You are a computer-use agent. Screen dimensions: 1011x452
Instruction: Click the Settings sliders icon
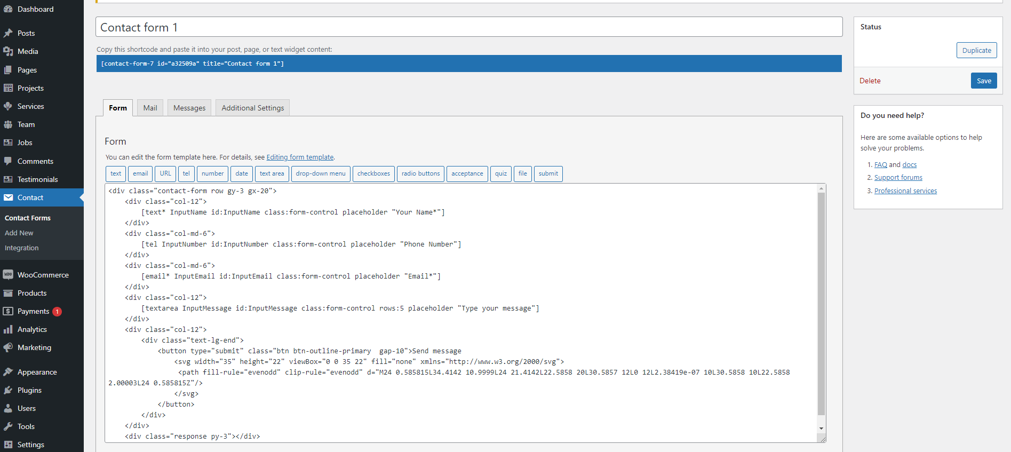click(x=8, y=445)
